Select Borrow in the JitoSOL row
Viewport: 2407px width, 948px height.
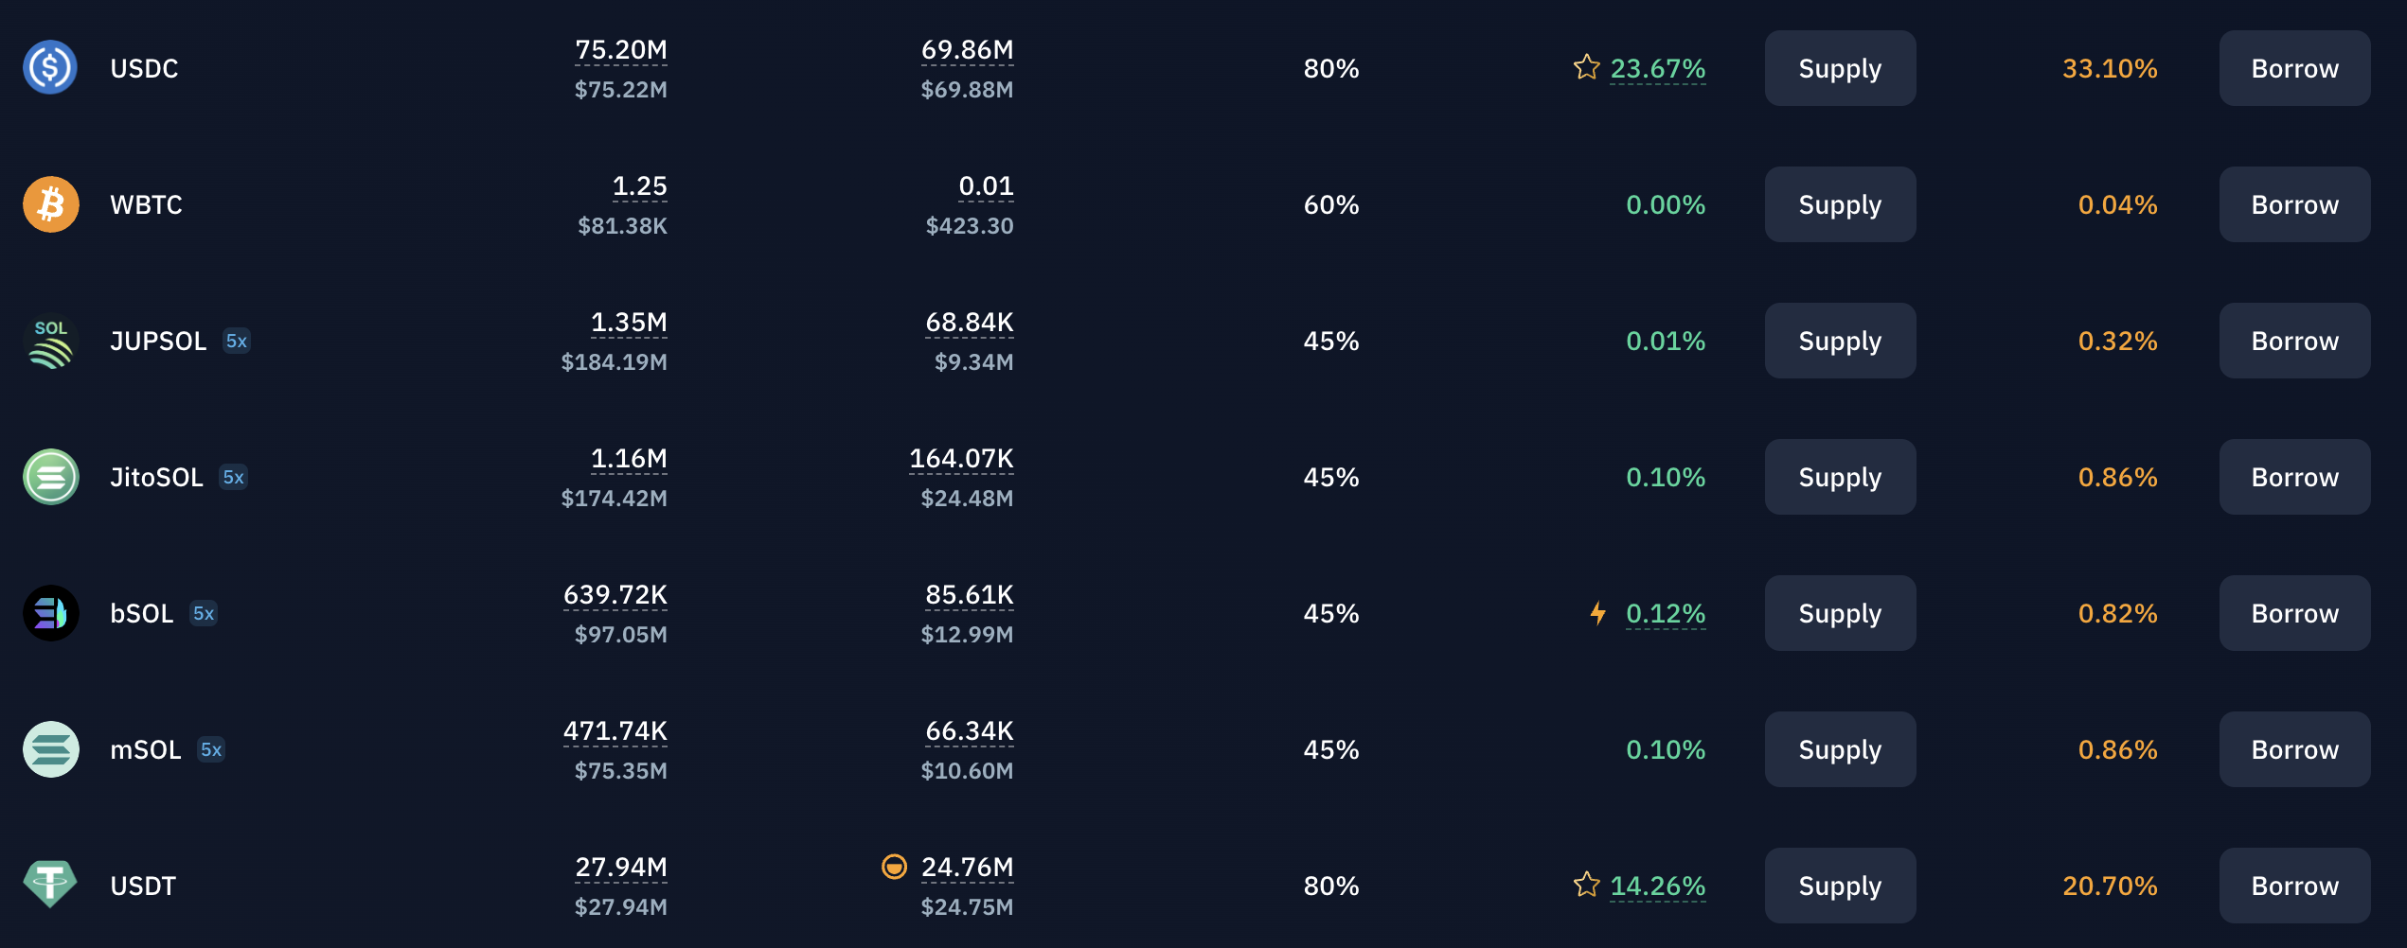[x=2294, y=477]
